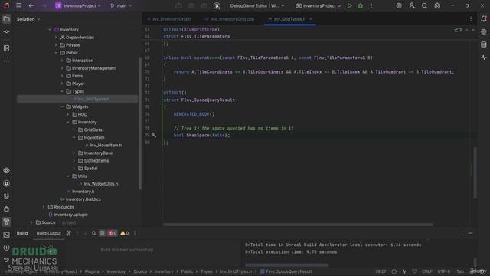Viewport: 490px width, 276px height.
Task: Open the Database tool window icon
Action: [x=484, y=44]
